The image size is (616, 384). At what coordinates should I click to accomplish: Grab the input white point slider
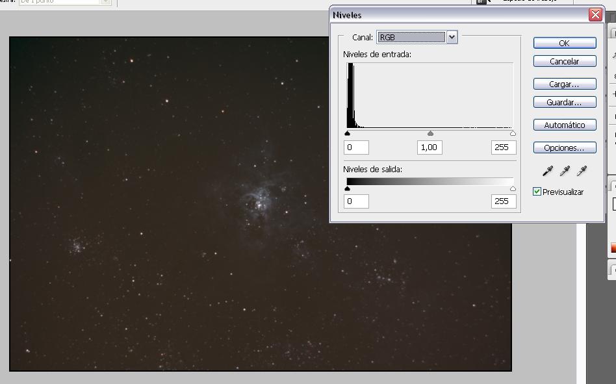pos(513,133)
